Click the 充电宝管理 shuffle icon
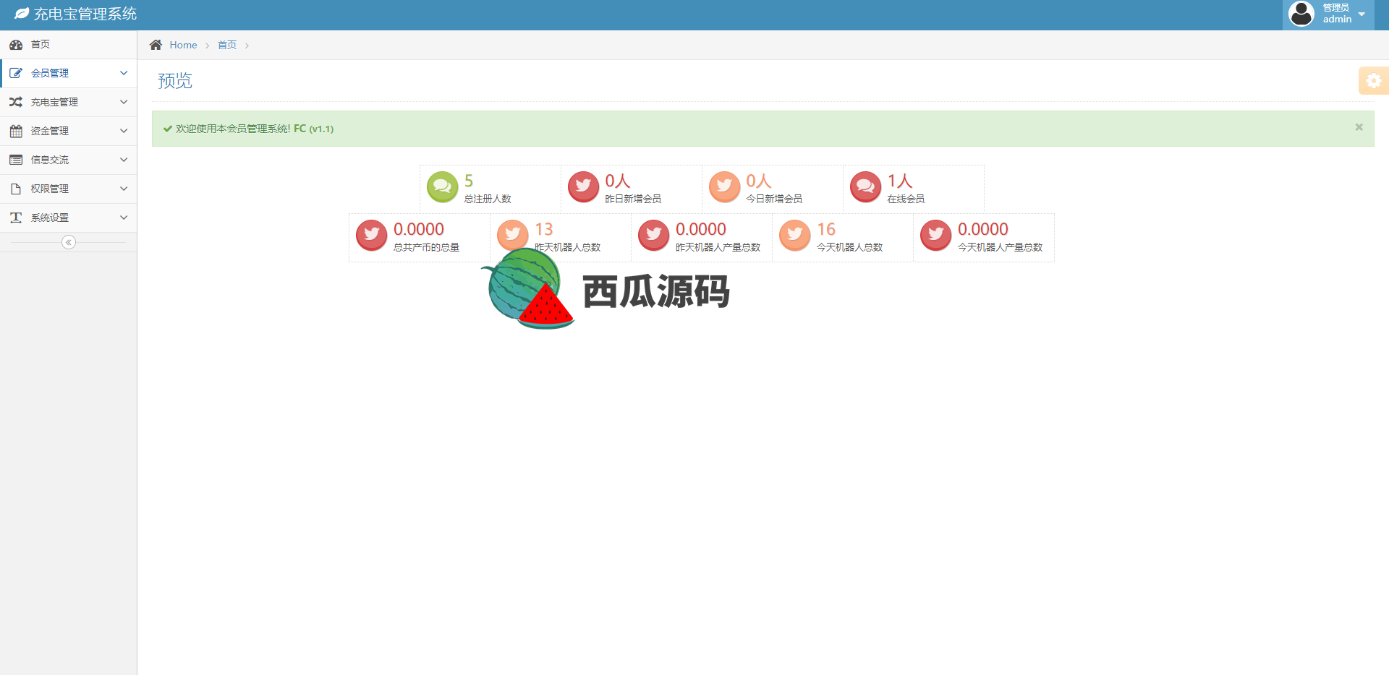Image resolution: width=1389 pixels, height=675 pixels. coord(16,103)
